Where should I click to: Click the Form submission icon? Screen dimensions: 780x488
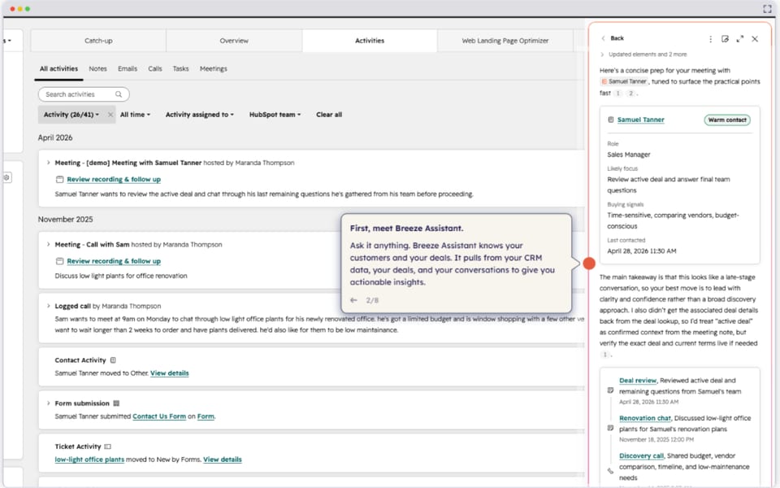click(x=116, y=403)
